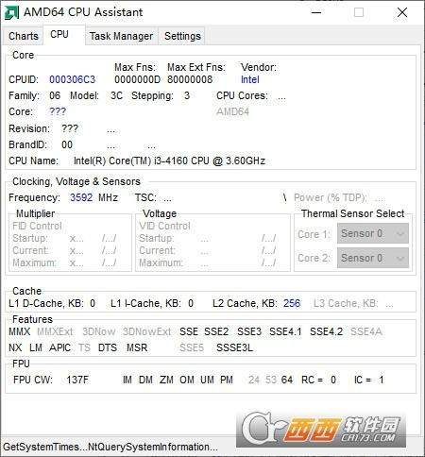Click the SSE4.2 feature label
Viewport: 425px width, 457px height.
coord(326,331)
